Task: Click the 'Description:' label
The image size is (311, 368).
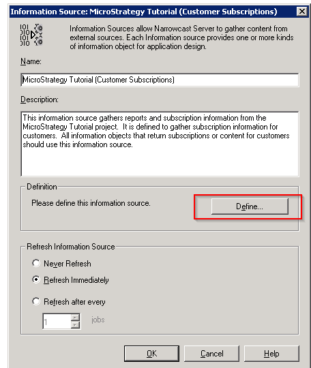Action: (x=40, y=99)
